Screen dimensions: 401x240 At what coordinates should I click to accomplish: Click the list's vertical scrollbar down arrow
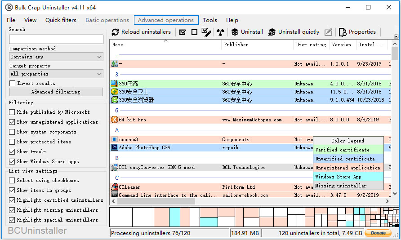[x=395, y=194]
